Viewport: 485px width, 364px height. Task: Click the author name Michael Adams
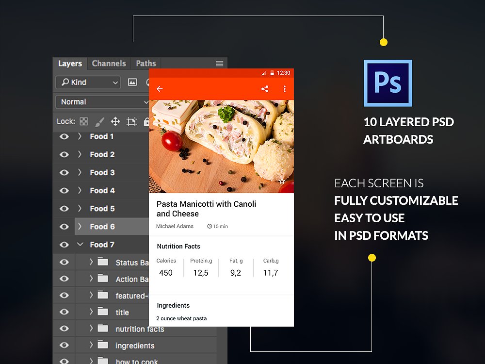coord(175,226)
